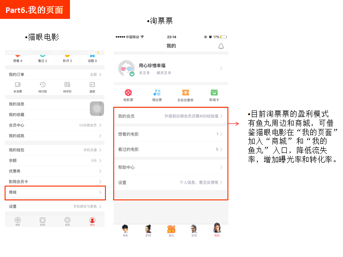This screenshot has height=257, width=343.
Task: Open the notification bell in Taopiaopiao
Action: click(x=221, y=46)
